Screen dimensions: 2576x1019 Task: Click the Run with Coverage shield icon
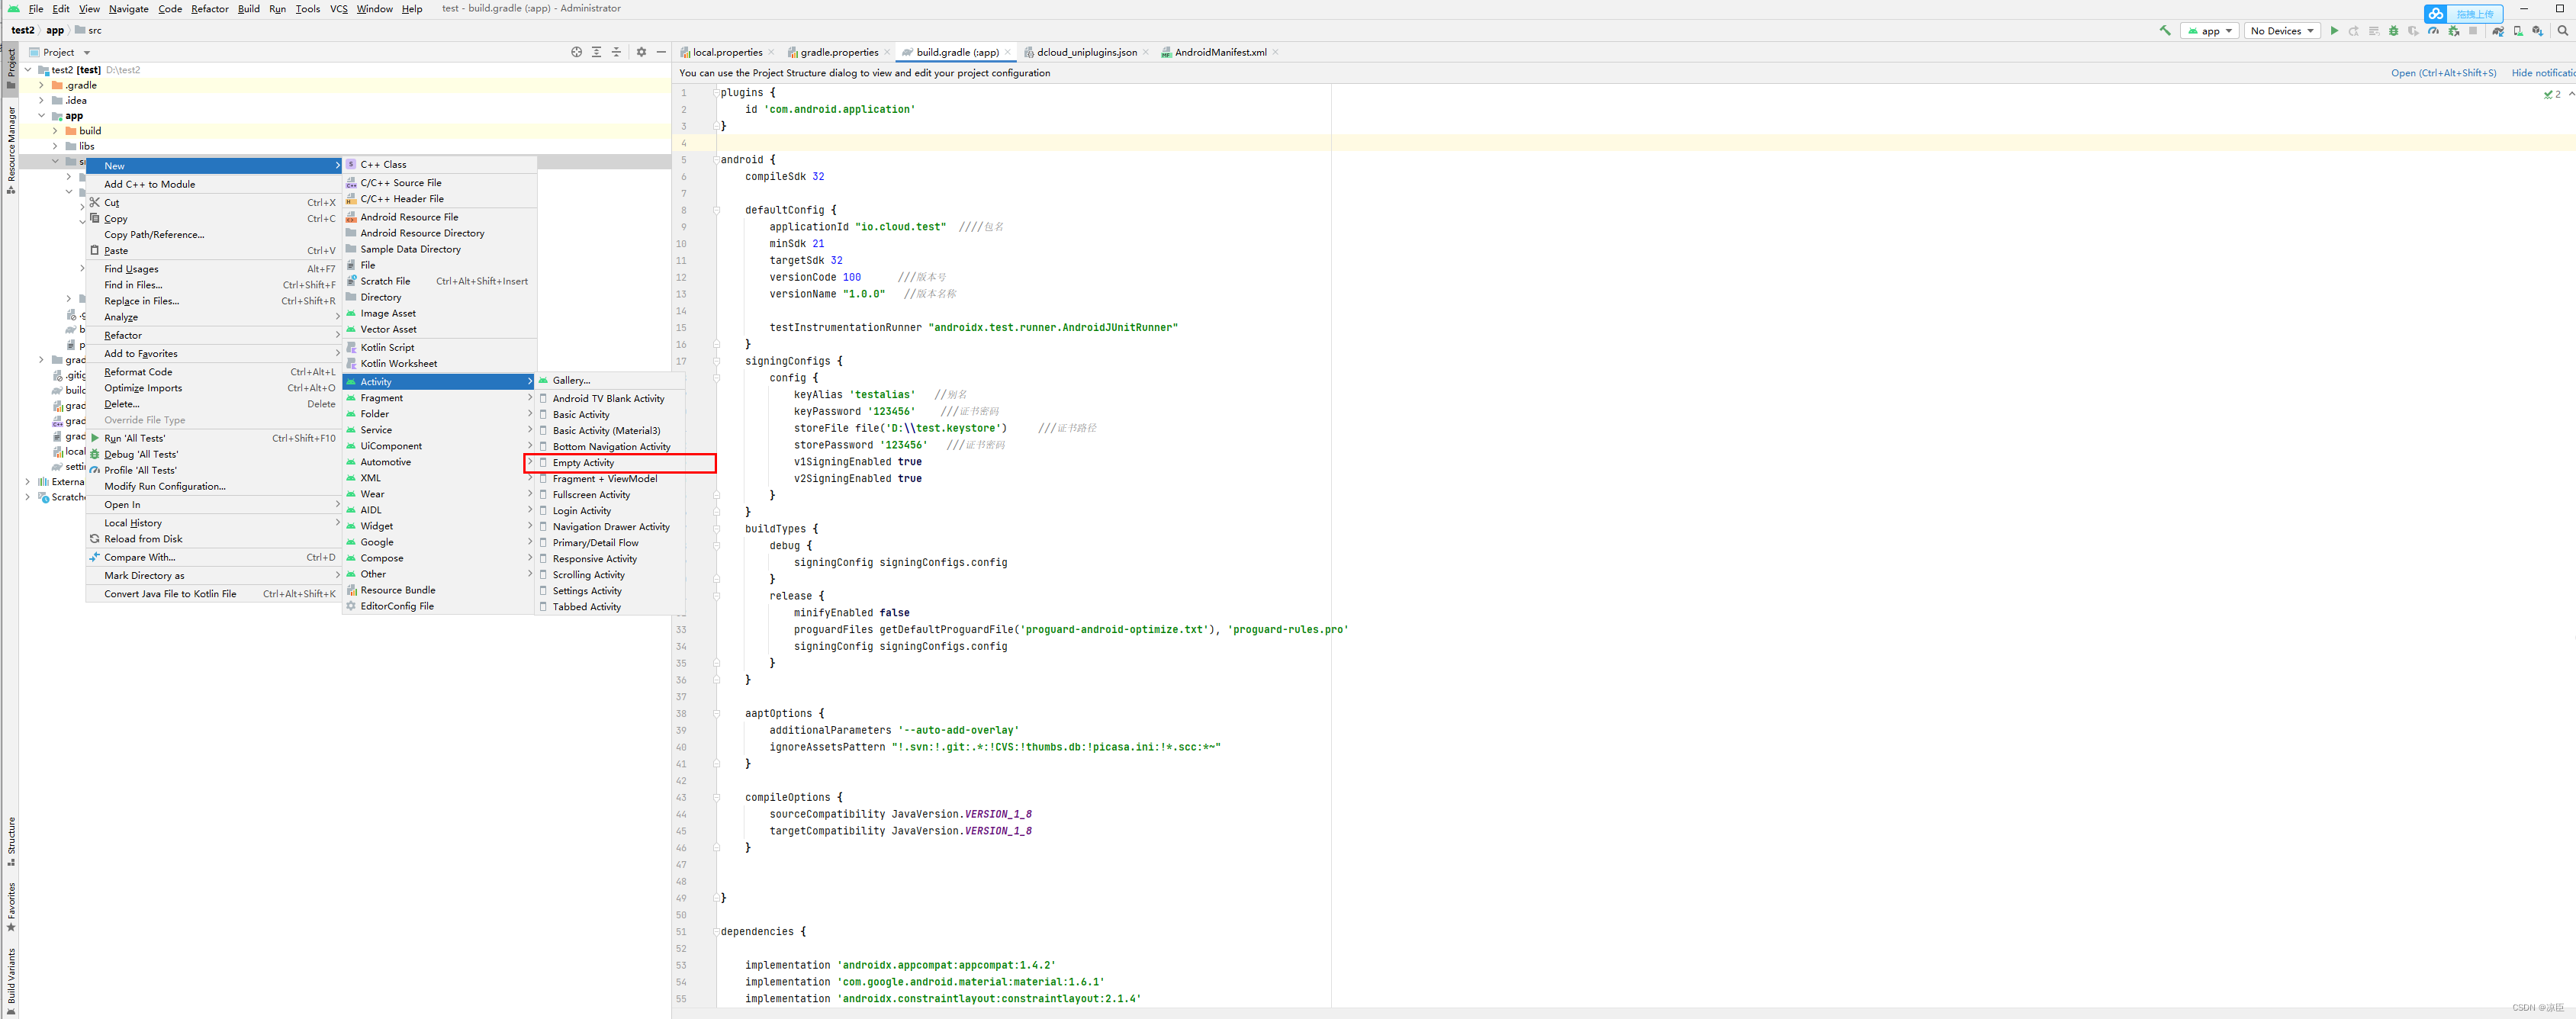pos(2413,31)
